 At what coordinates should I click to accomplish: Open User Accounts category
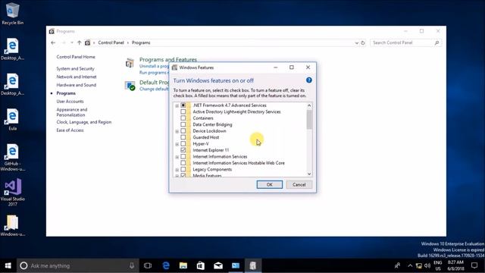pos(70,101)
